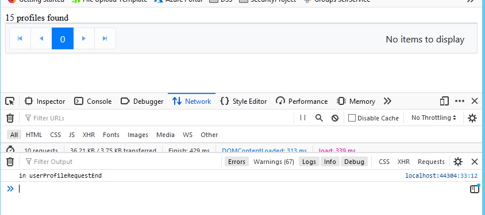
Task: Toggle console Requests filter
Action: [431, 162]
